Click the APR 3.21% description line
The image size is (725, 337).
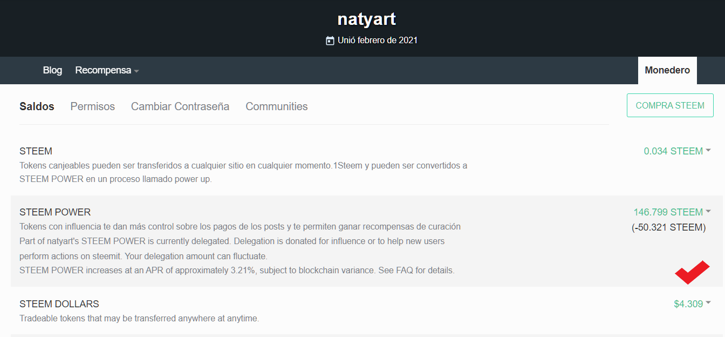tap(237, 270)
